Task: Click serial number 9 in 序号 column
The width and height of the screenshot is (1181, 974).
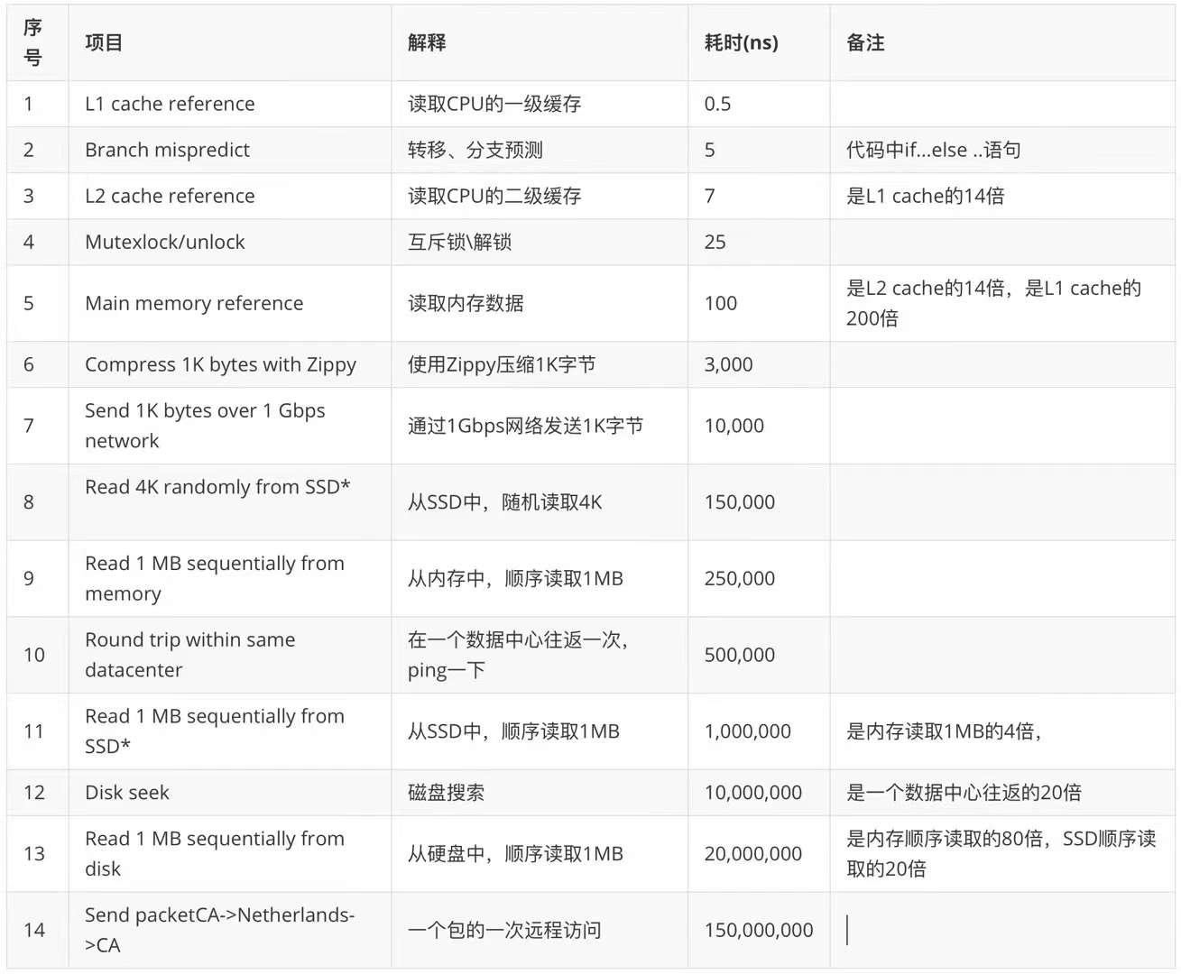Action: (29, 578)
